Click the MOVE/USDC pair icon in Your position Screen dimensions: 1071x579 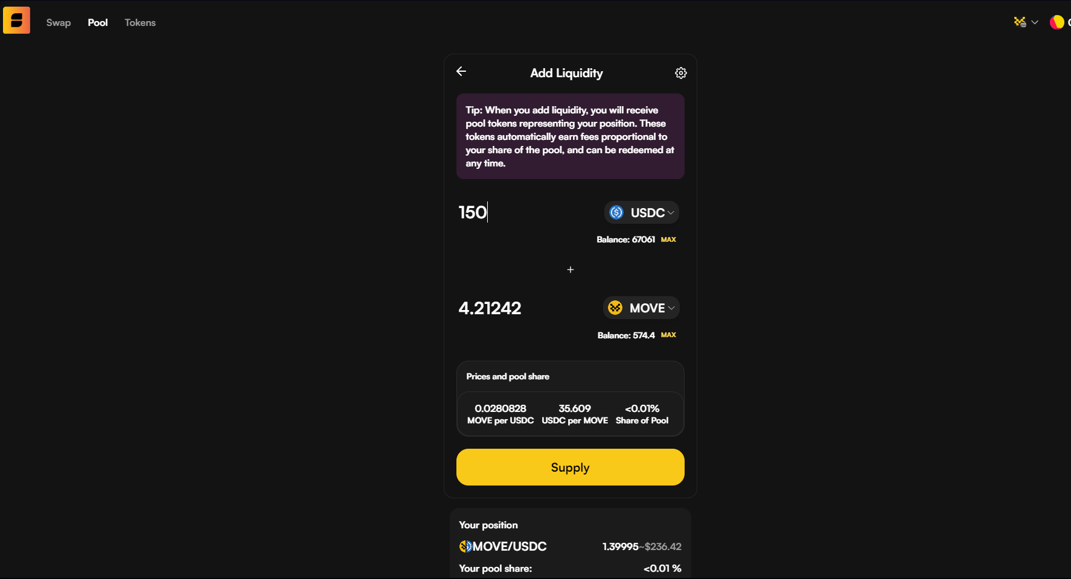(x=465, y=546)
